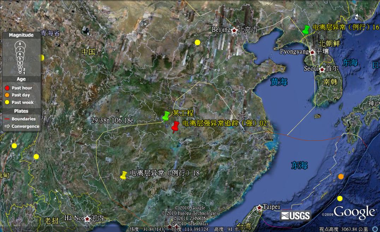Image resolution: width=380 pixels, height=232 pixels.
Task: Click the Past day orange legend entry
Action: (x=17, y=95)
